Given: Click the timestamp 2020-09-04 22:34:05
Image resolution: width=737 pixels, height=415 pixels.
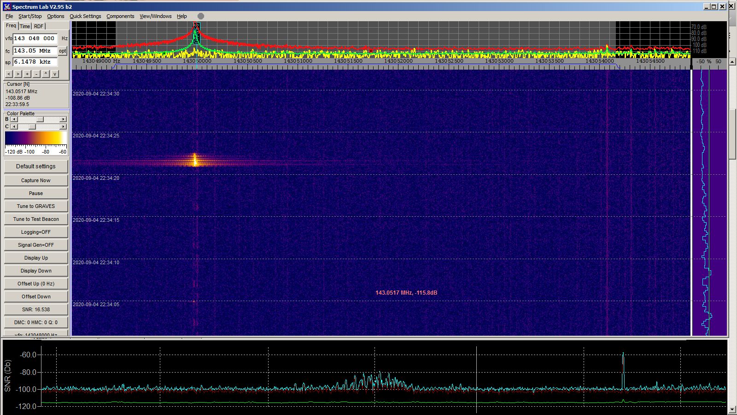Looking at the screenshot, I should coord(96,304).
